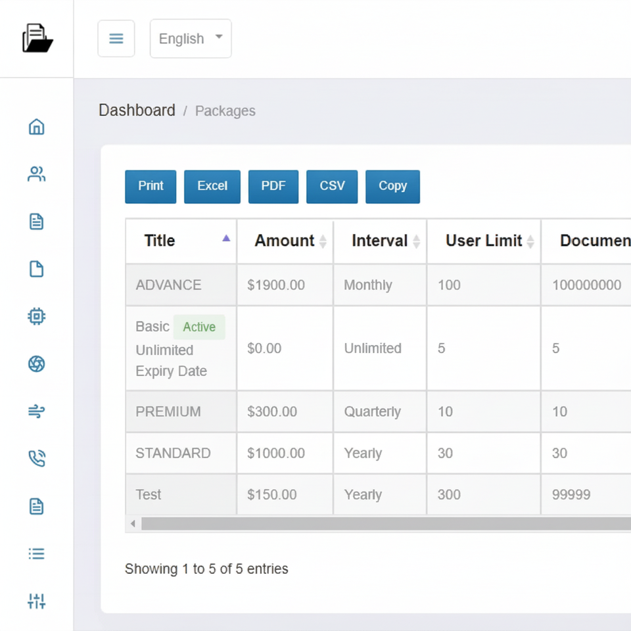The image size is (631, 631).
Task: Click the folder logo in the sidebar header
Action: tap(37, 38)
